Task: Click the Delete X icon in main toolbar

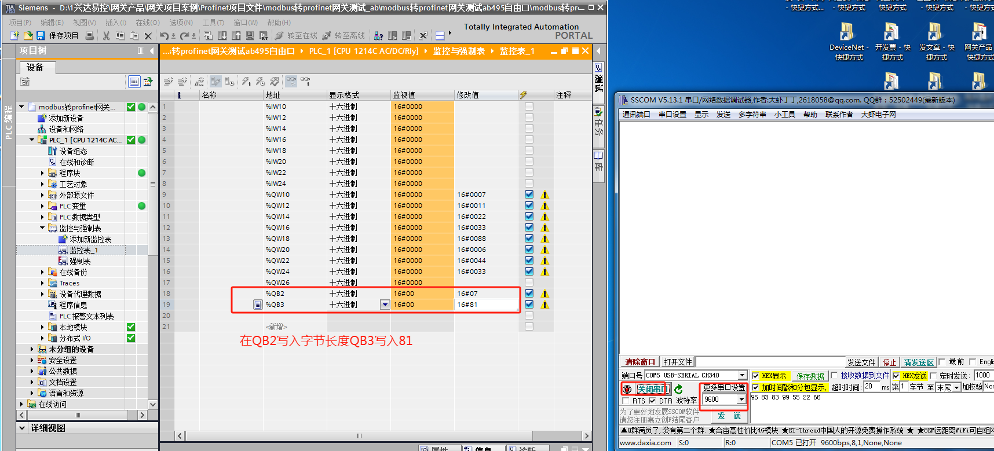Action: pos(148,36)
